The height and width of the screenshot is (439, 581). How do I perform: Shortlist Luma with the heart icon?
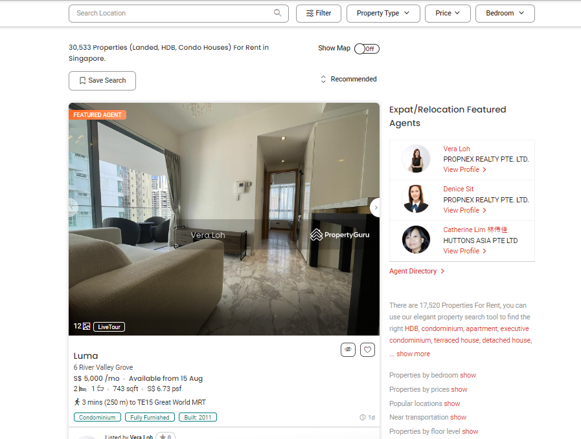[367, 350]
